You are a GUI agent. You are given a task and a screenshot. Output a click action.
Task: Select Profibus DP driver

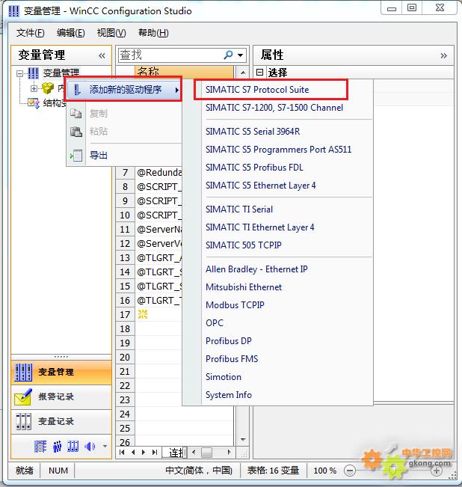(x=228, y=341)
